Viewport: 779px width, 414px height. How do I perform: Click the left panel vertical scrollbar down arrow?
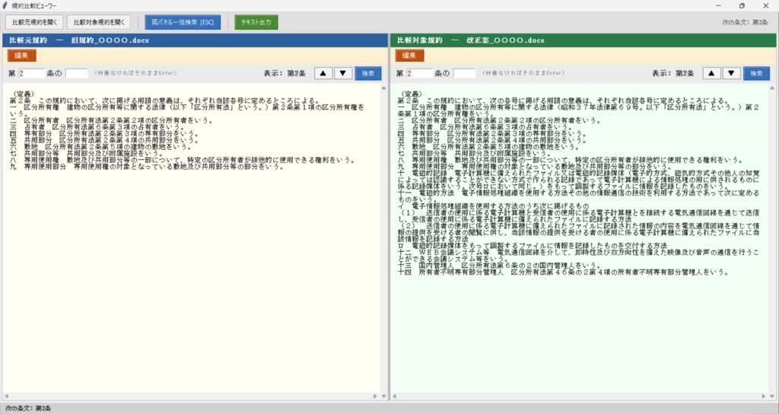coord(383,396)
